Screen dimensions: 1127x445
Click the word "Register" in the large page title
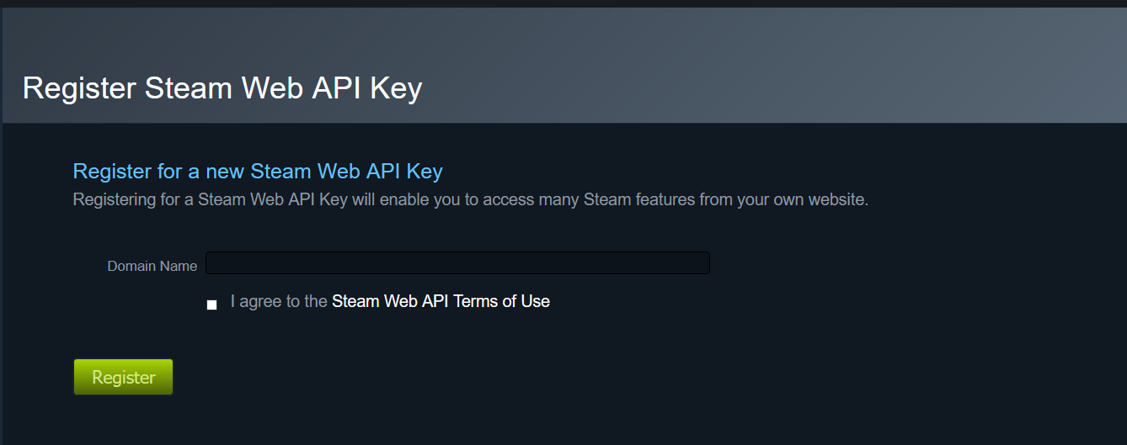click(79, 88)
